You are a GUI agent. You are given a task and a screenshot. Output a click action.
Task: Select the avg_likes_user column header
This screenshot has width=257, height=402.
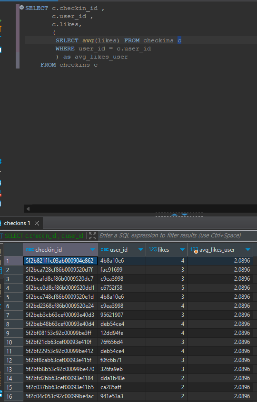220,250
